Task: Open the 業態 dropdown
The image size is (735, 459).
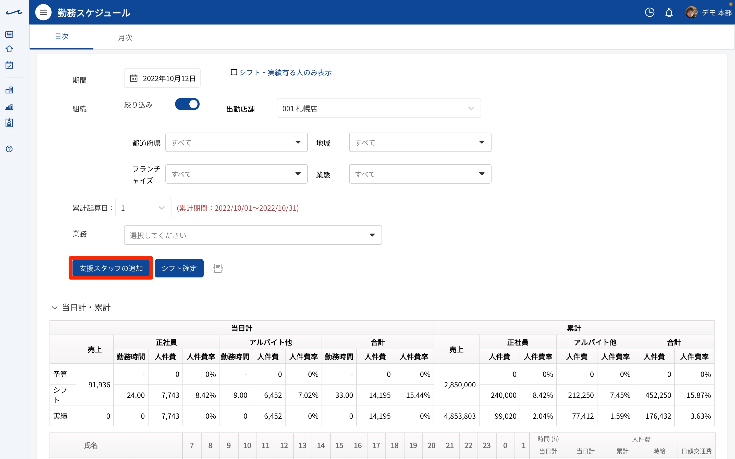Action: tap(420, 174)
